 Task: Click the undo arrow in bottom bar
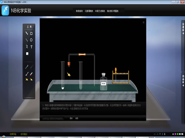point(155,134)
